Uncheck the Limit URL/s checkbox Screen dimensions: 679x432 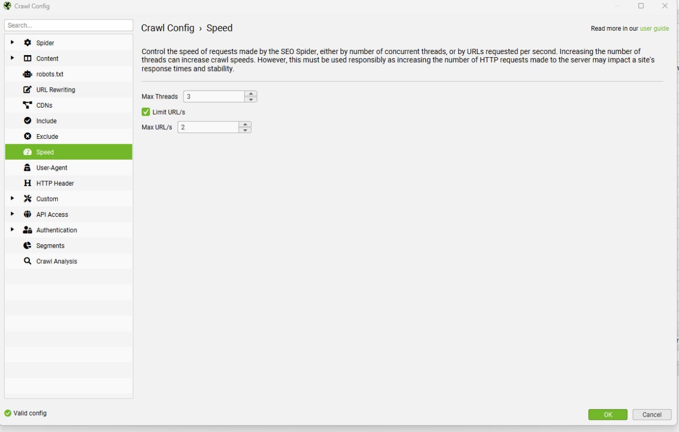(x=146, y=112)
